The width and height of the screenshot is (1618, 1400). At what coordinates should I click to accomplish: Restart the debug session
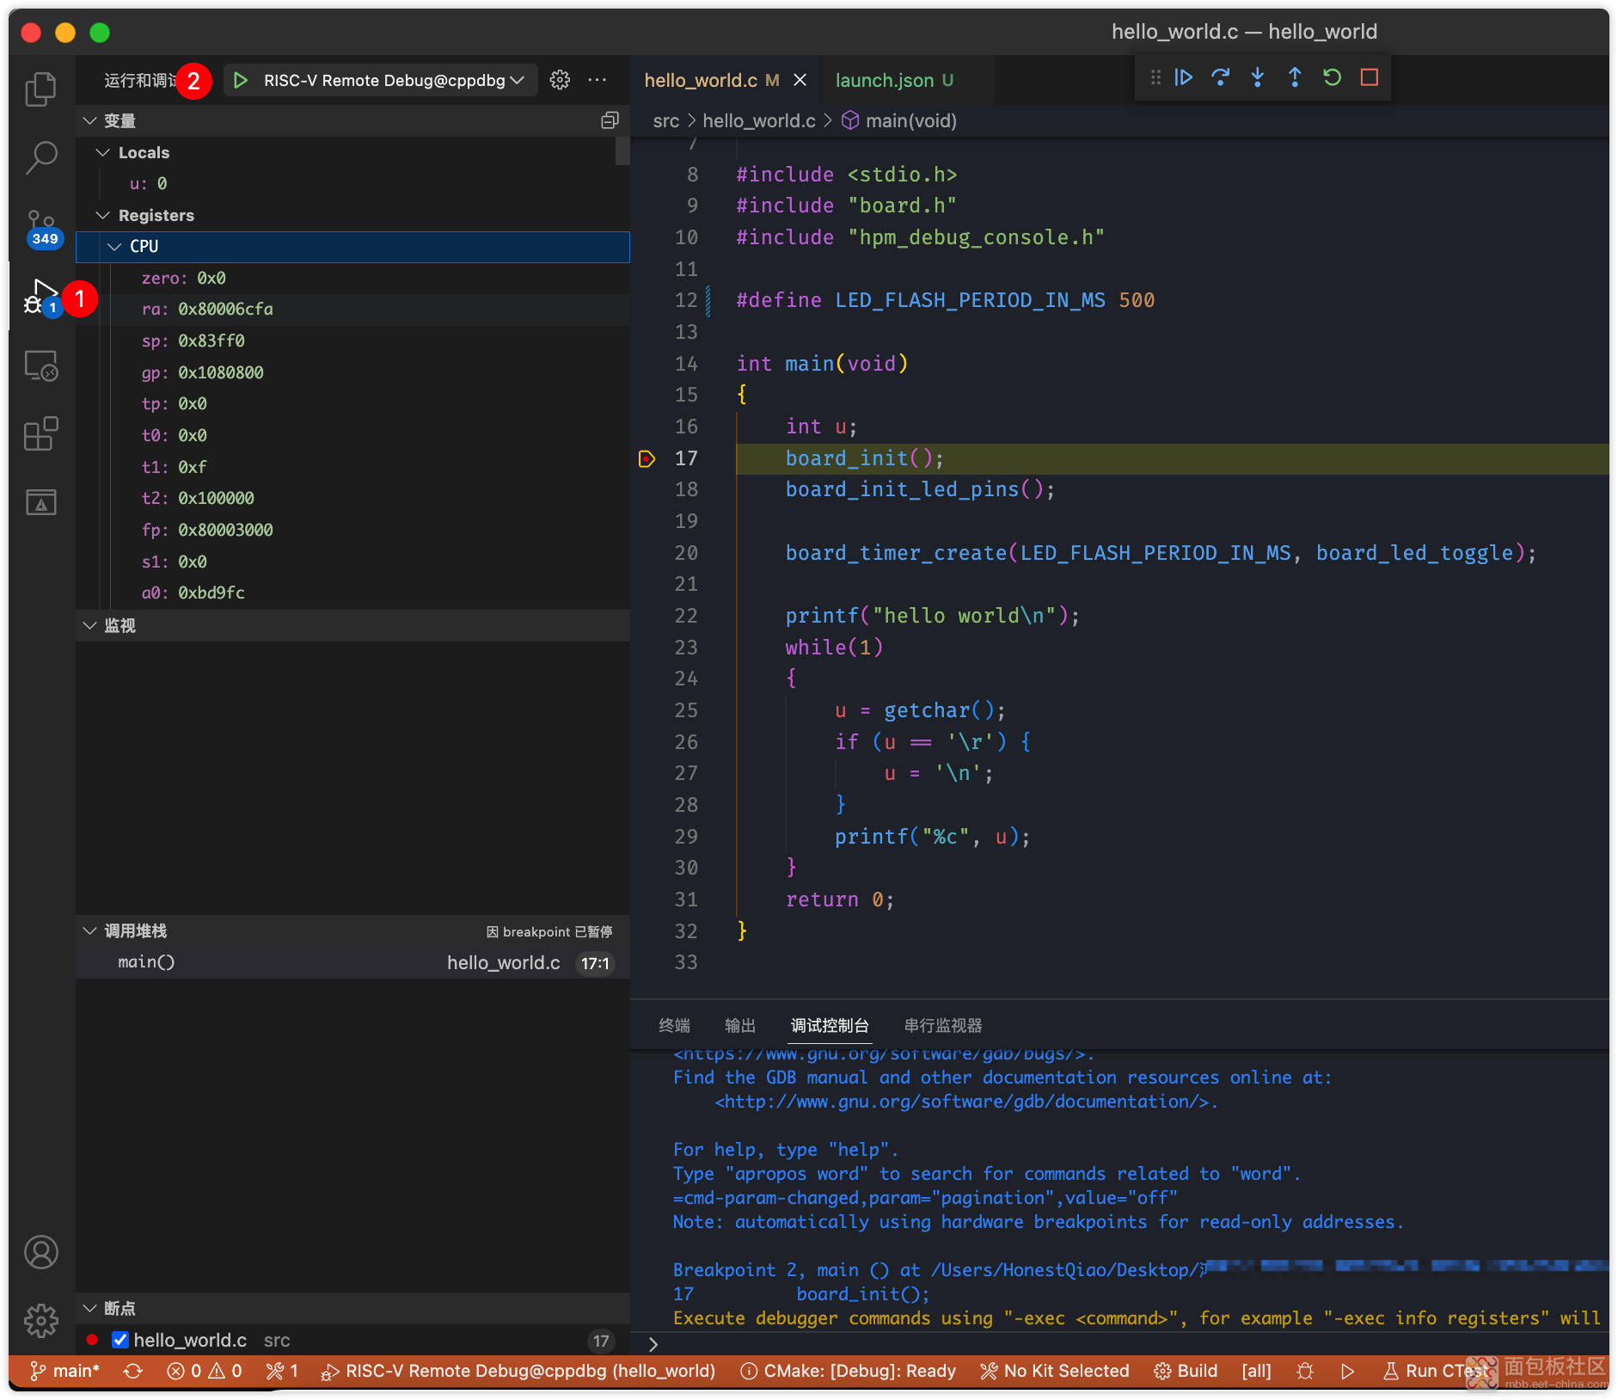(x=1333, y=77)
